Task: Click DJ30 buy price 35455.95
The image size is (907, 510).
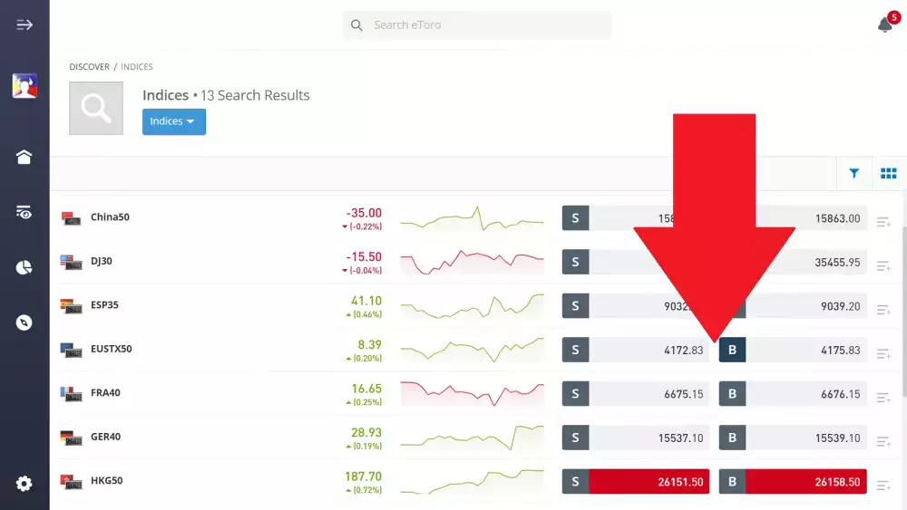Action: (837, 263)
